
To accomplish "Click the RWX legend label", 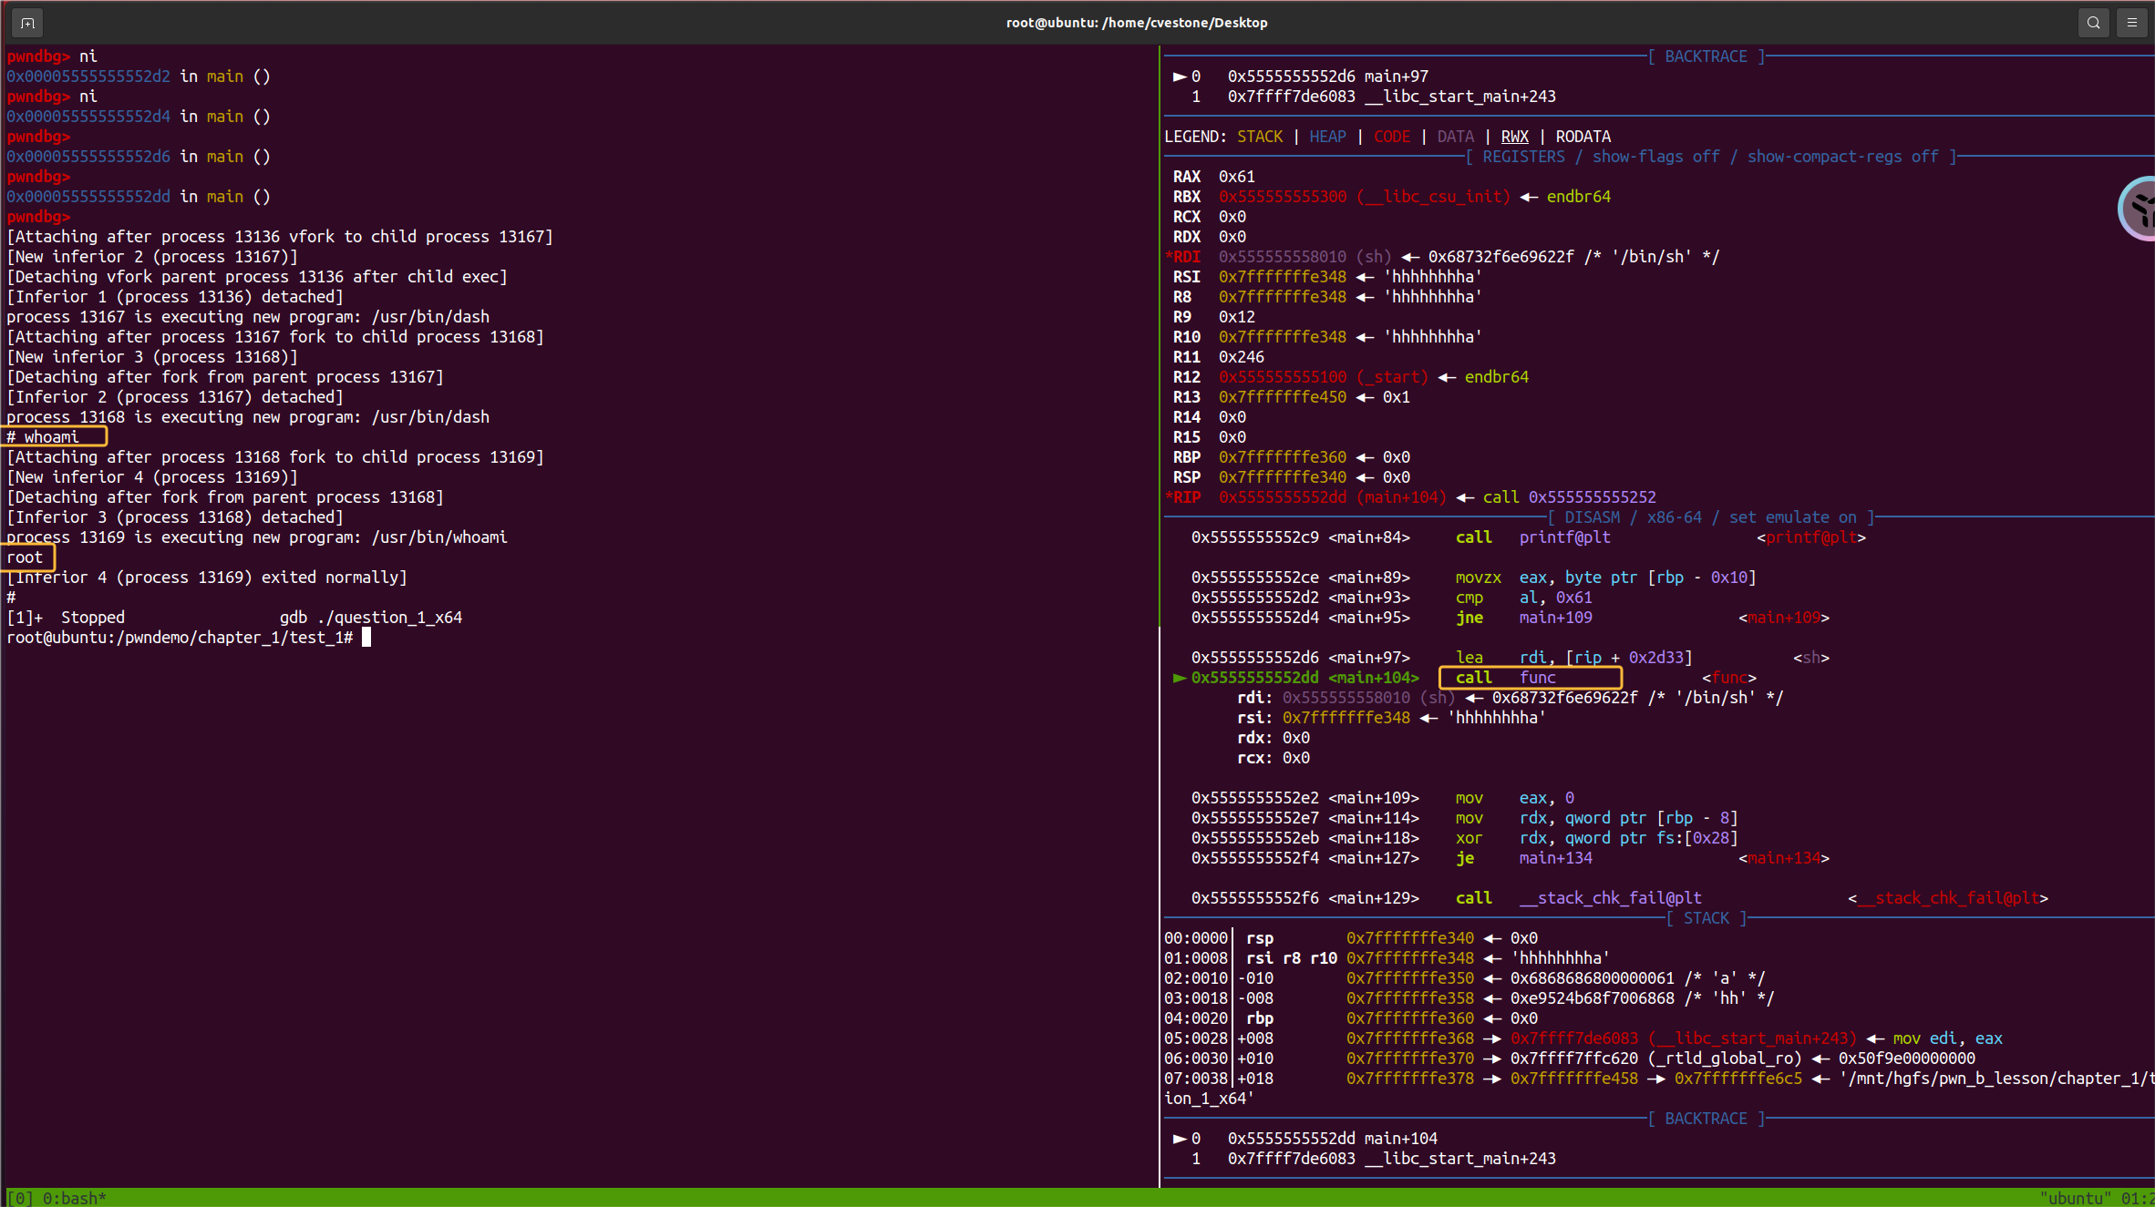I will click(1514, 137).
